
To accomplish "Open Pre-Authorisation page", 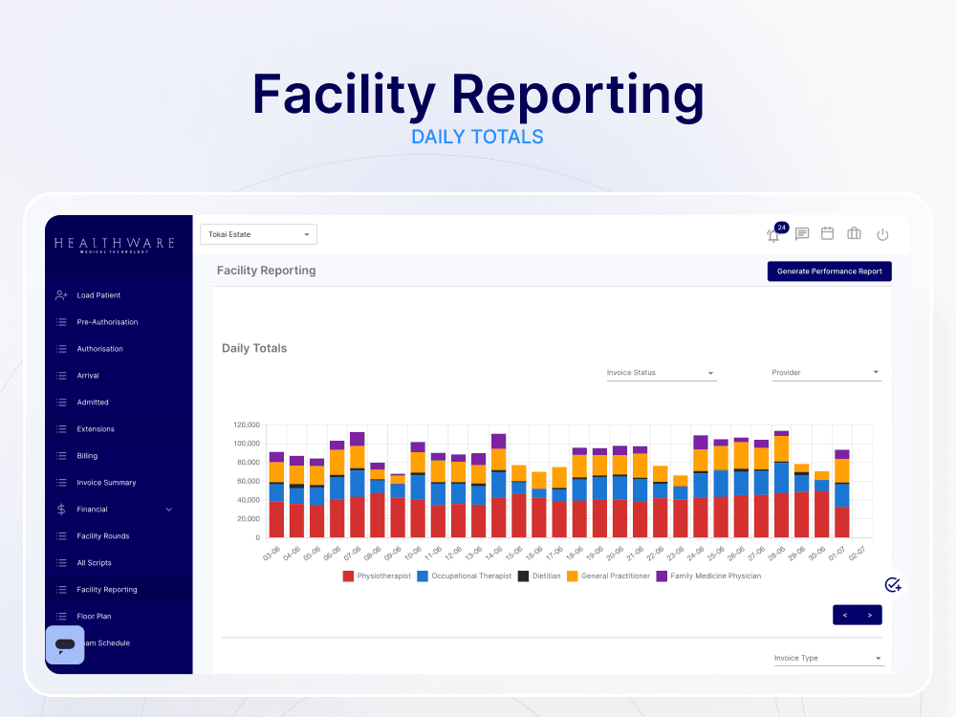I will (107, 322).
